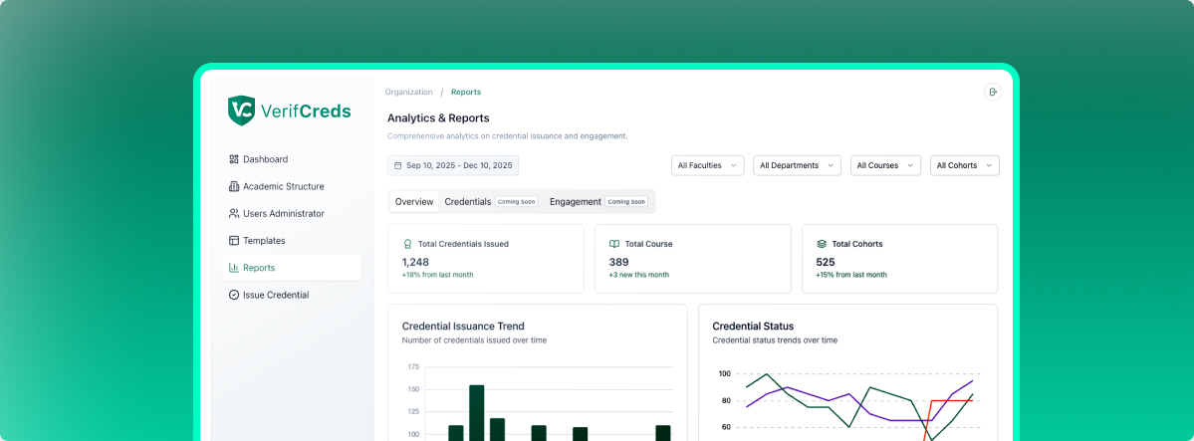The width and height of the screenshot is (1194, 441).
Task: Click the Reports bar chart icon
Action: [234, 268]
